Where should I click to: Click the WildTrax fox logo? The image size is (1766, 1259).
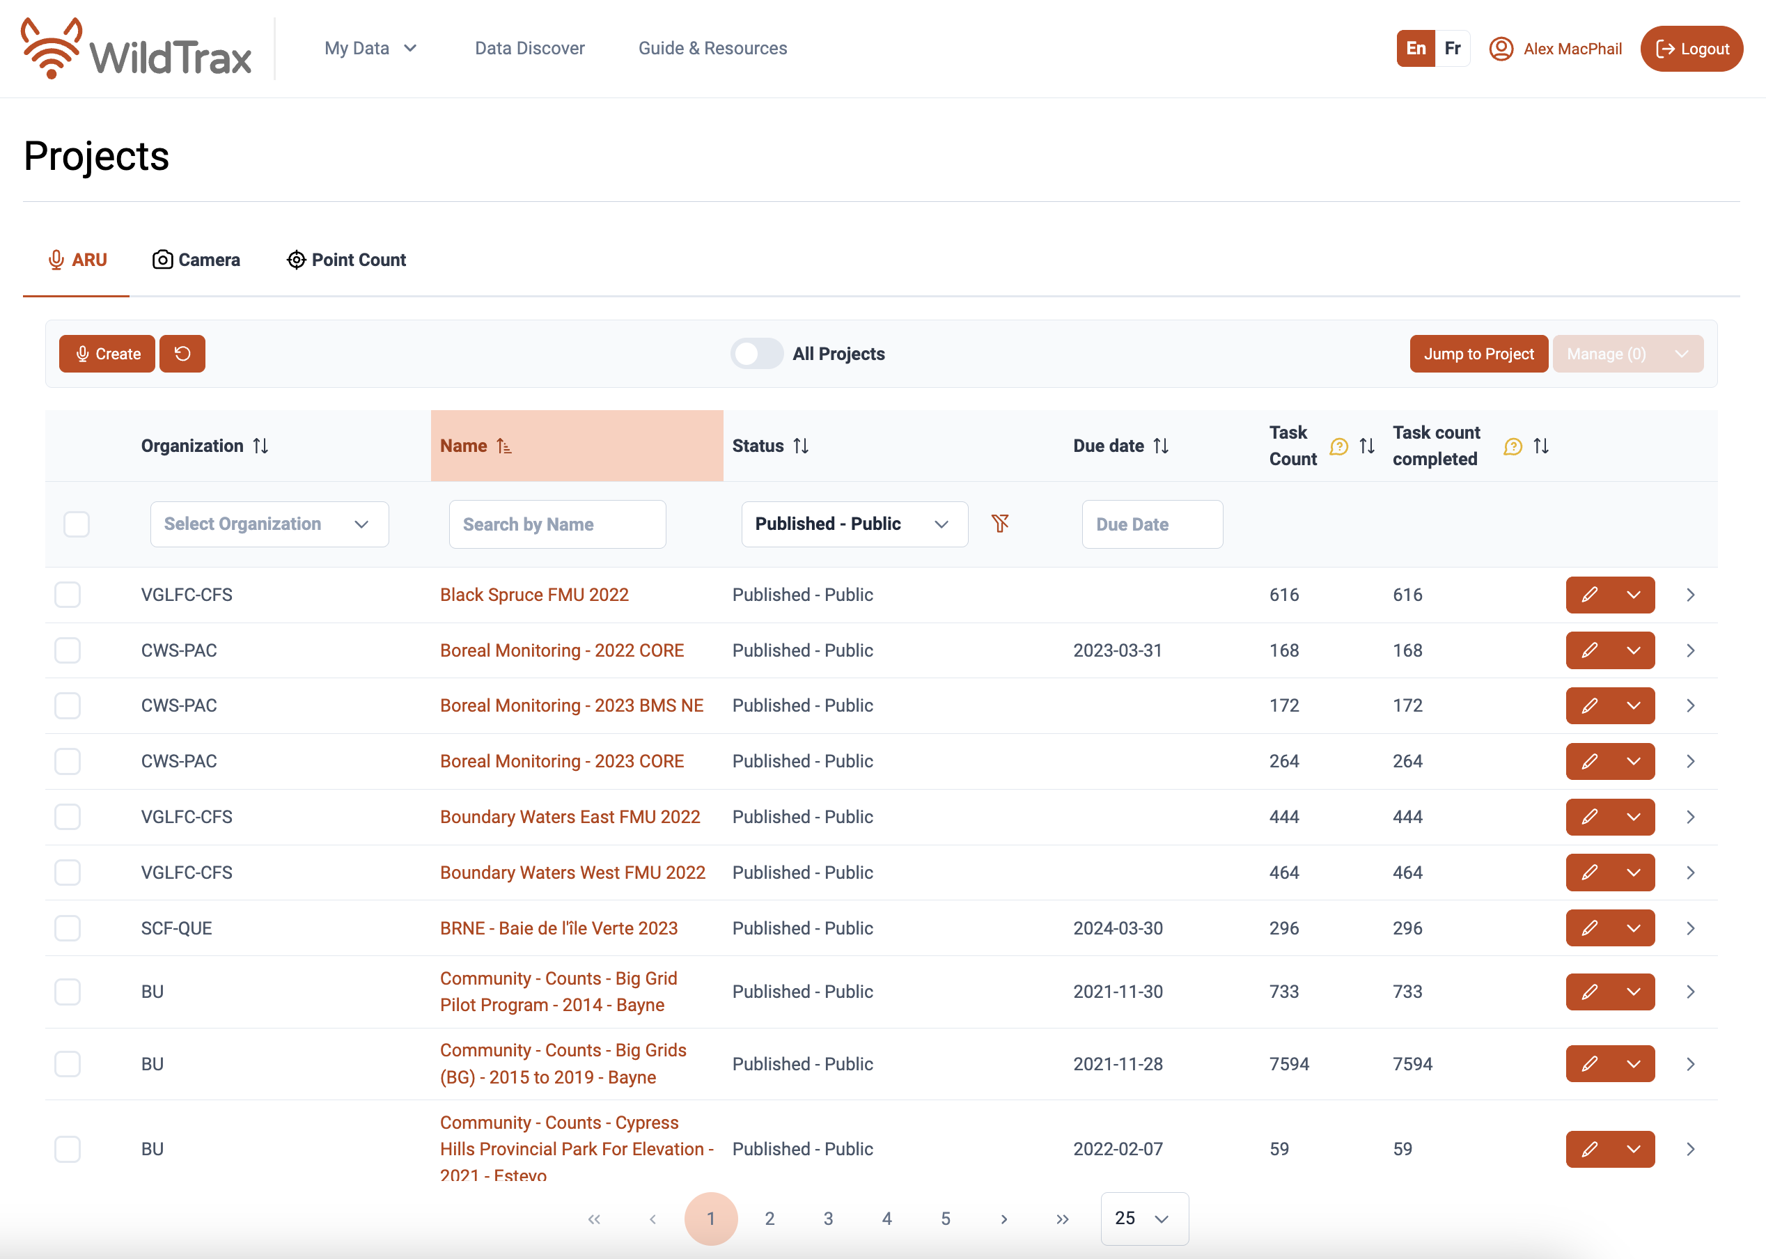tap(51, 48)
